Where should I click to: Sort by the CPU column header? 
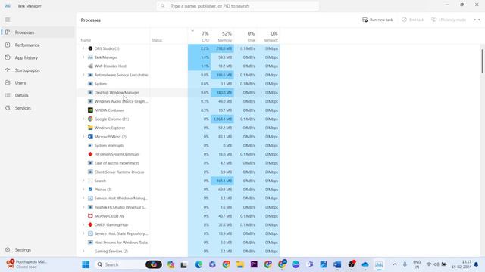[199, 36]
